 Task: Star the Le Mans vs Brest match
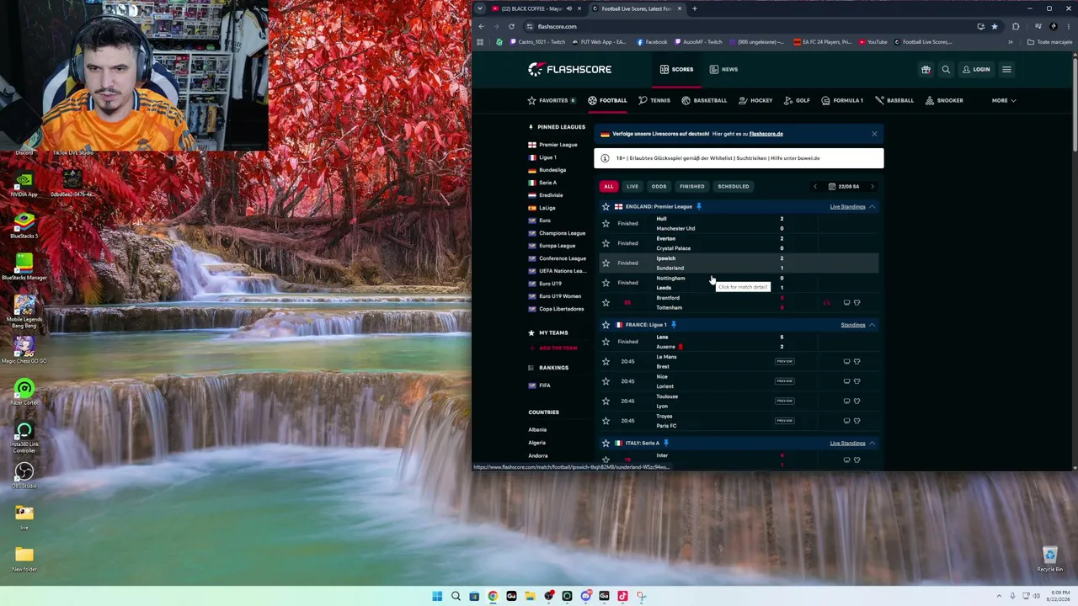[606, 361]
